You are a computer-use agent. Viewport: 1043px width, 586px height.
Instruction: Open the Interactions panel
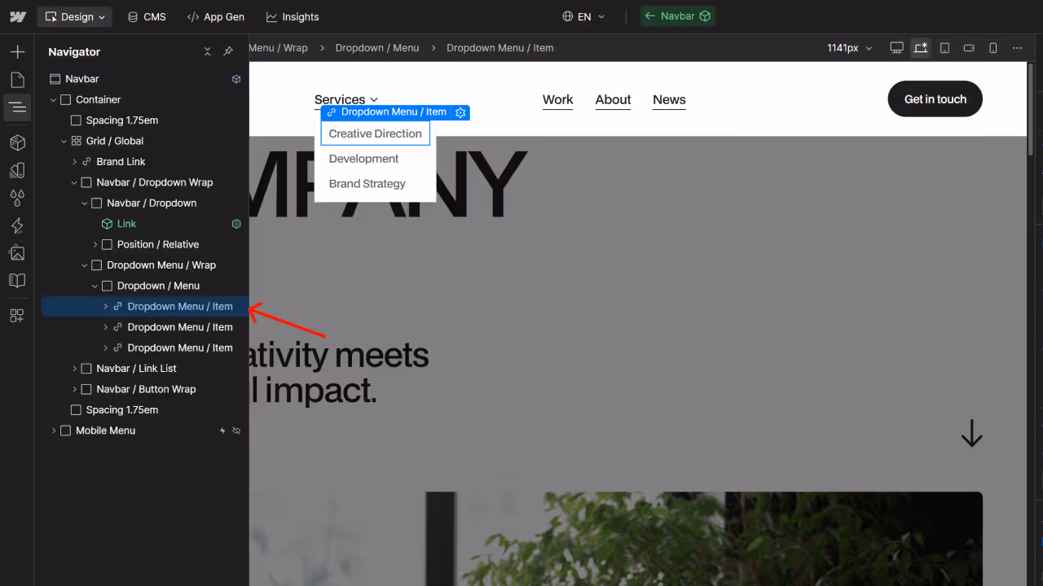point(16,225)
